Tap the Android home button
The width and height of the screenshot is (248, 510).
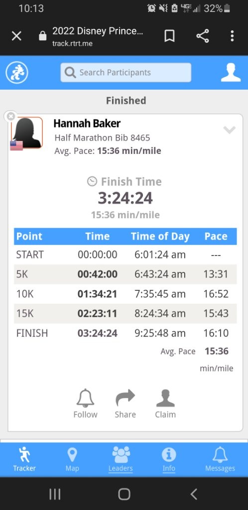click(124, 494)
